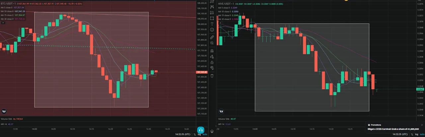The image size is (425, 137).
Task: Select the Text tool icon
Action: [212, 24]
